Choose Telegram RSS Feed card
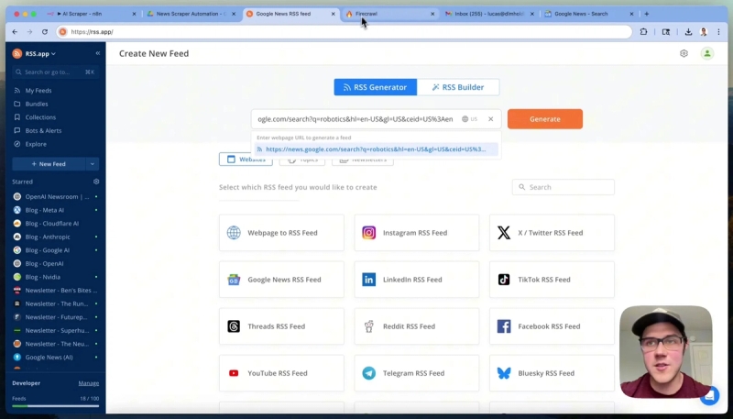The width and height of the screenshot is (733, 419). (417, 373)
